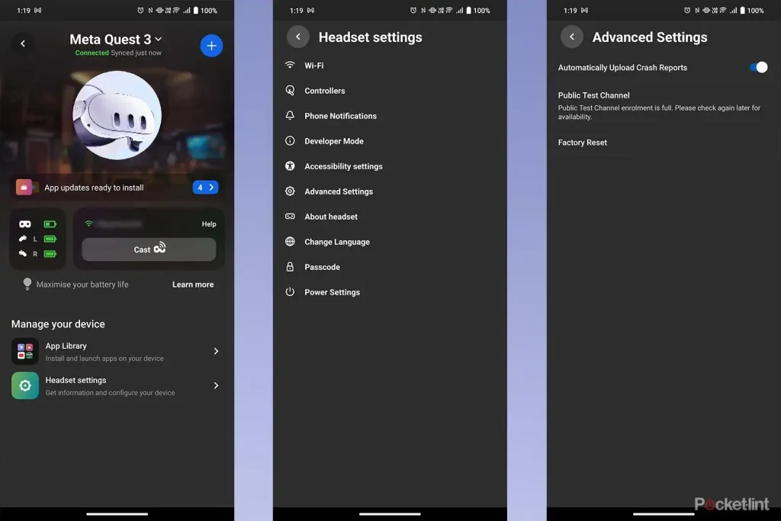Screen dimensions: 781x521
Task: Toggle Automatically Upload Crash Reports switch
Action: coord(759,67)
